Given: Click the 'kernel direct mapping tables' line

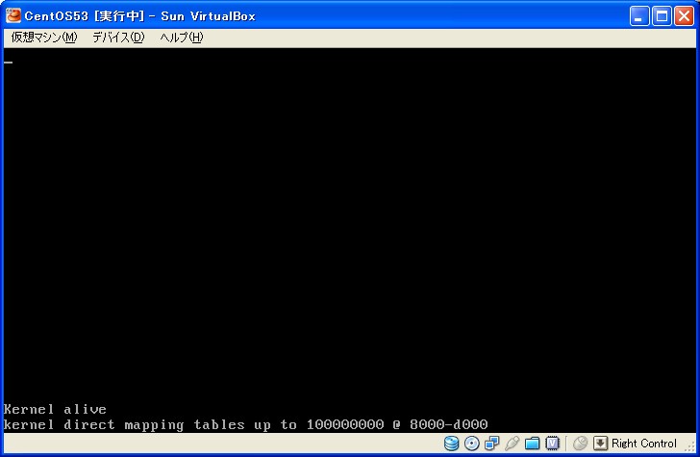Looking at the screenshot, I should coord(245,424).
